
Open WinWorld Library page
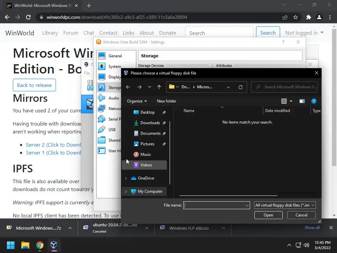point(50,33)
